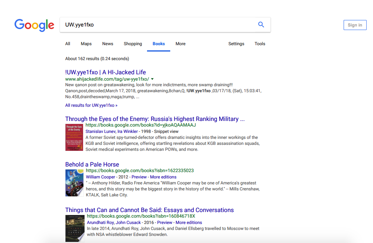Click 'All results for UW.yye1fxo' link
373x243 pixels.
[x=91, y=105]
